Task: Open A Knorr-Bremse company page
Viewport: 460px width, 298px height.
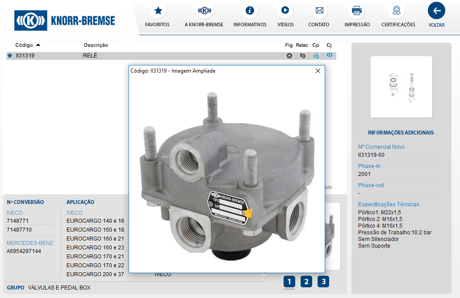Action: 204,10
